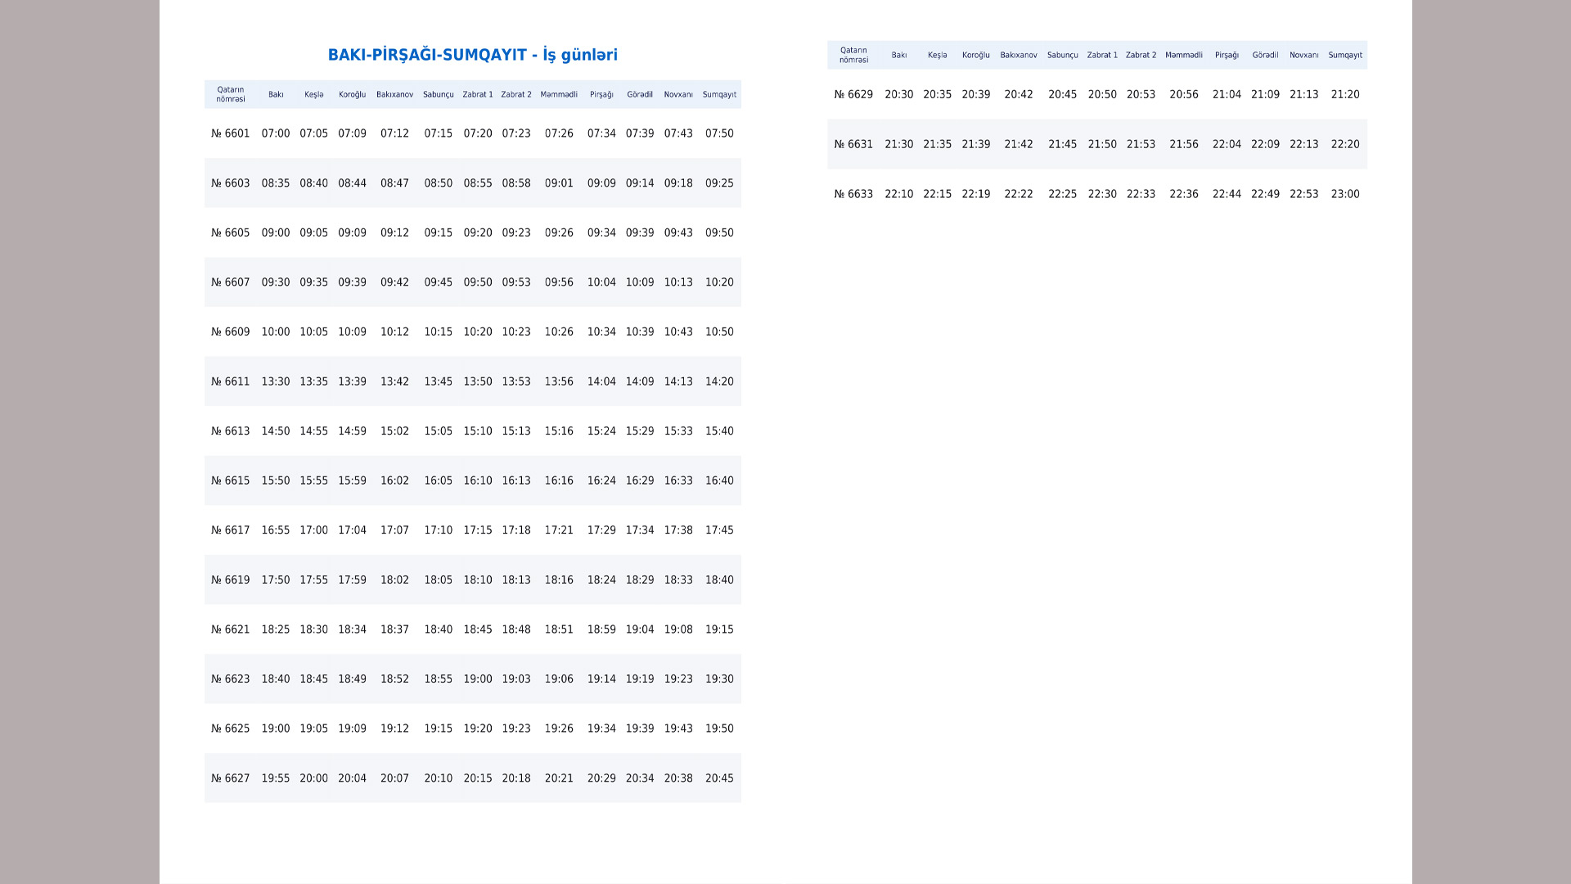Click 07:00 Bakı departure of train 6601

pos(276,133)
